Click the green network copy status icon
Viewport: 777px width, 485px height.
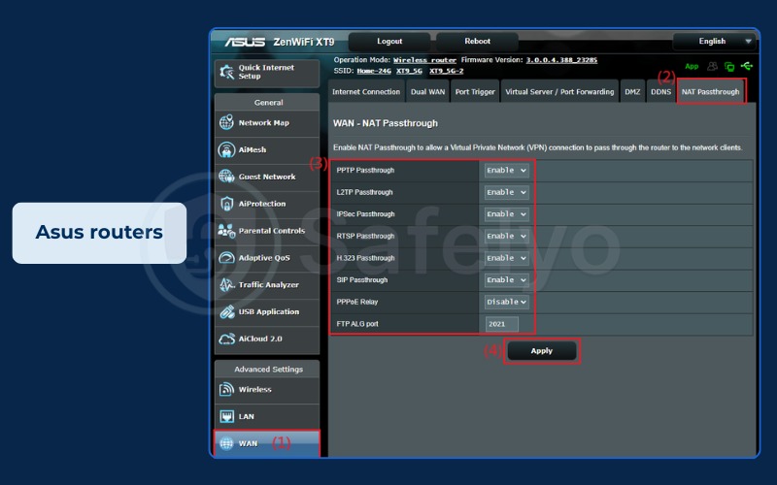[x=729, y=66]
